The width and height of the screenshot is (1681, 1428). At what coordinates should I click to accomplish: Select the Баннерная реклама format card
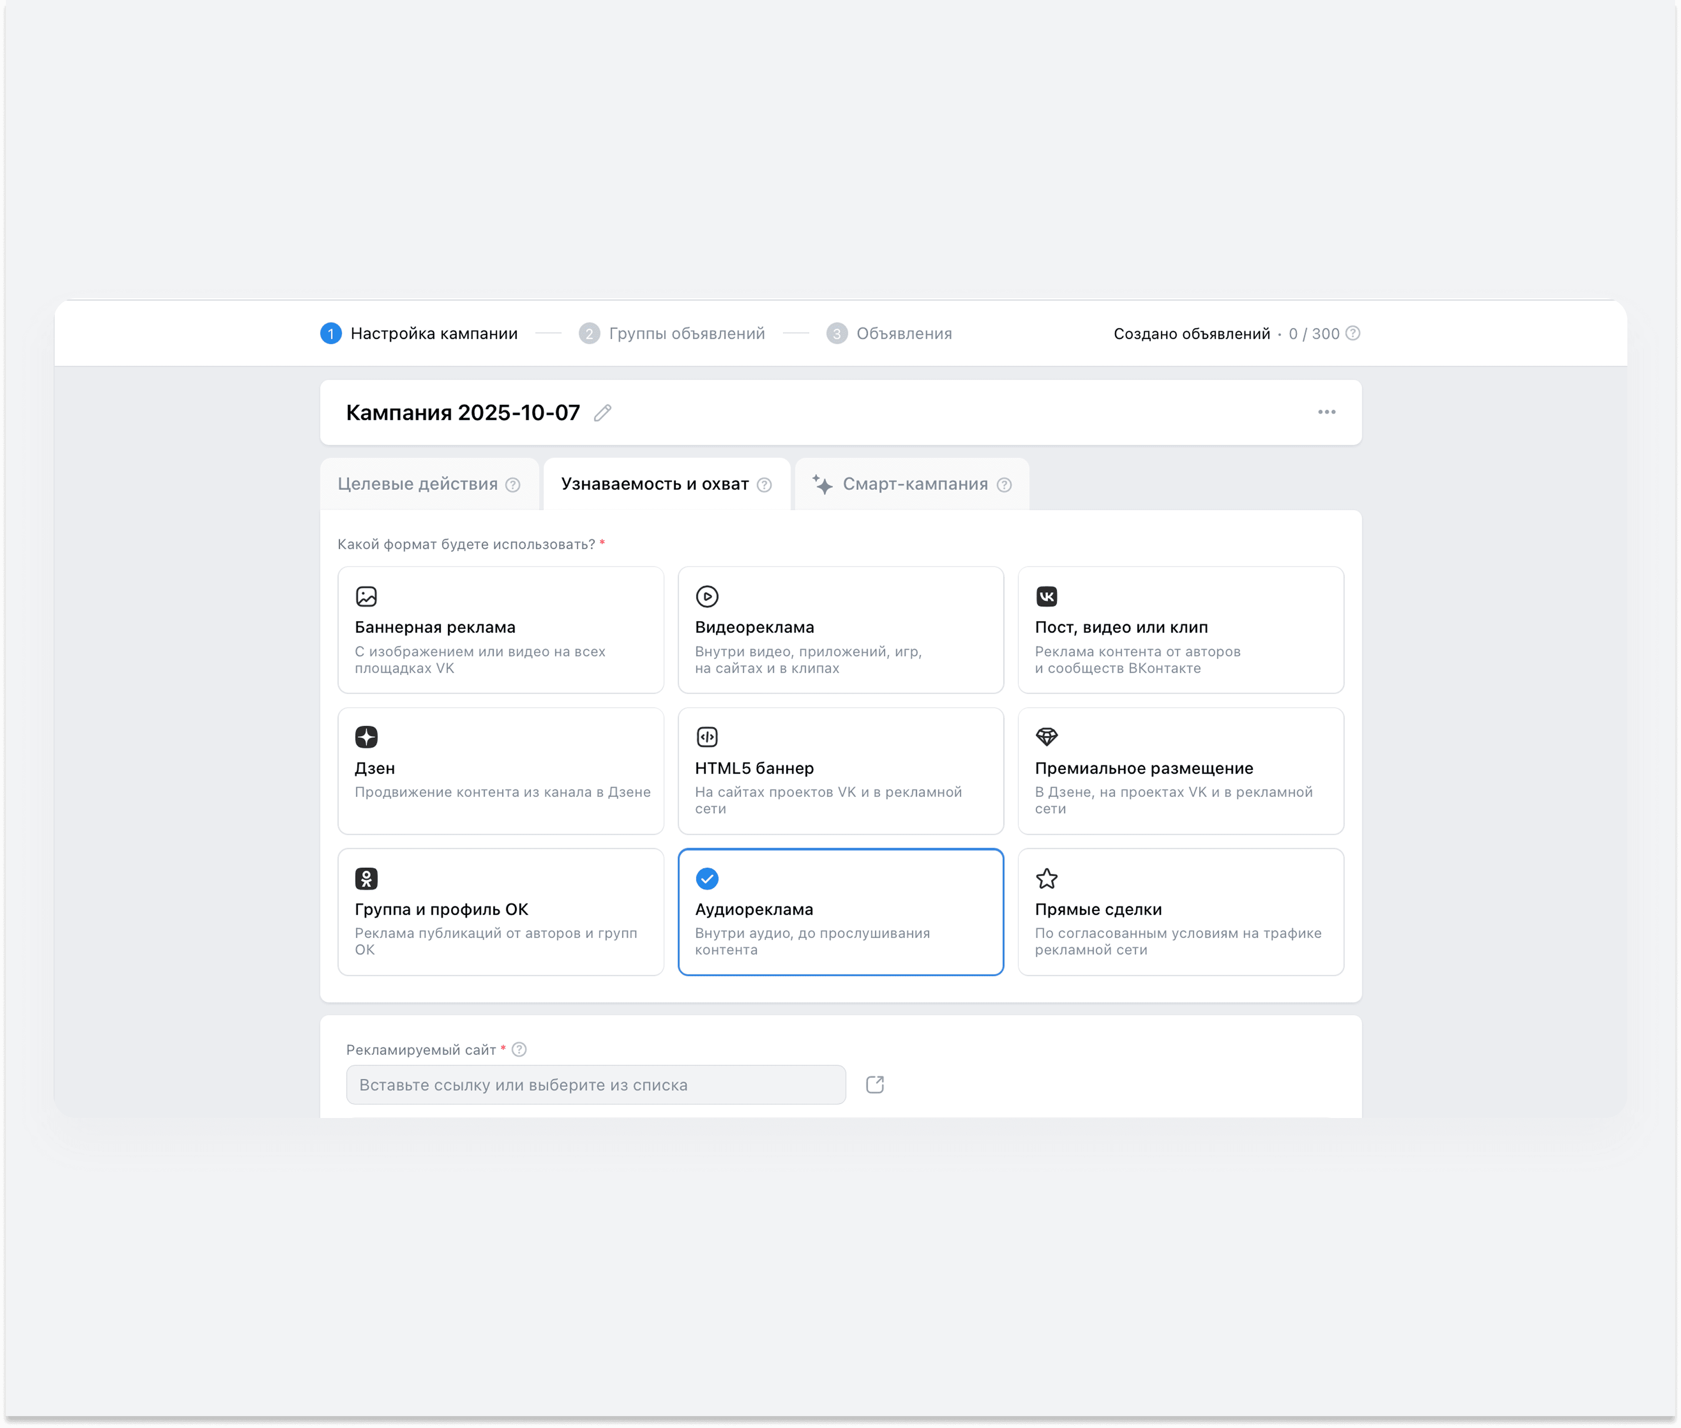(x=500, y=630)
